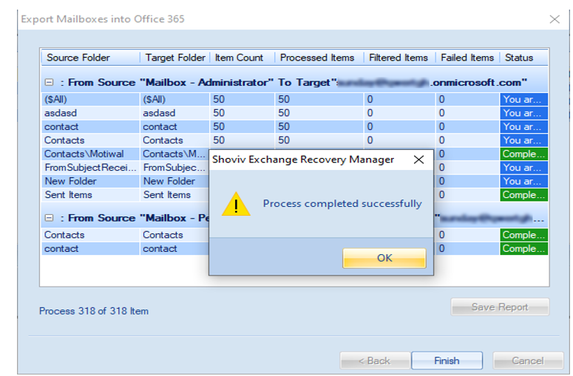Screen dimensions: 573x376
Task: Sort by Item Count column header
Action: pyautogui.click(x=243, y=58)
